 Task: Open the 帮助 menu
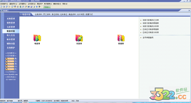[x=65, y=4]
